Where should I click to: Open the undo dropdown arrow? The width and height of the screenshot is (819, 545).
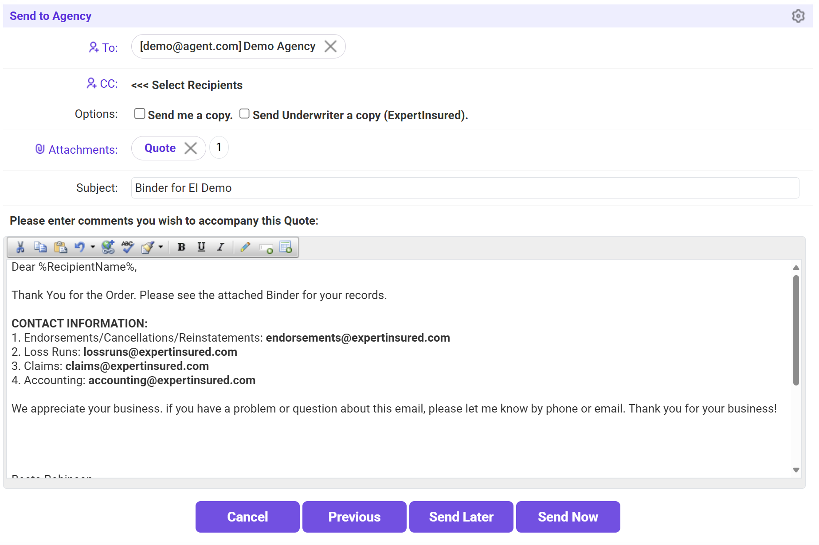pos(93,247)
